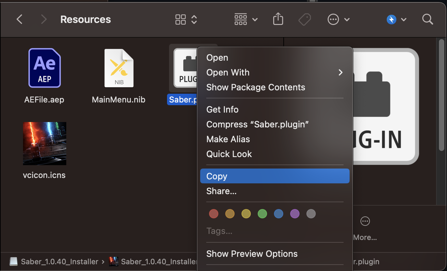Click the vcicon.icns file name
447x271 pixels.
click(x=44, y=175)
